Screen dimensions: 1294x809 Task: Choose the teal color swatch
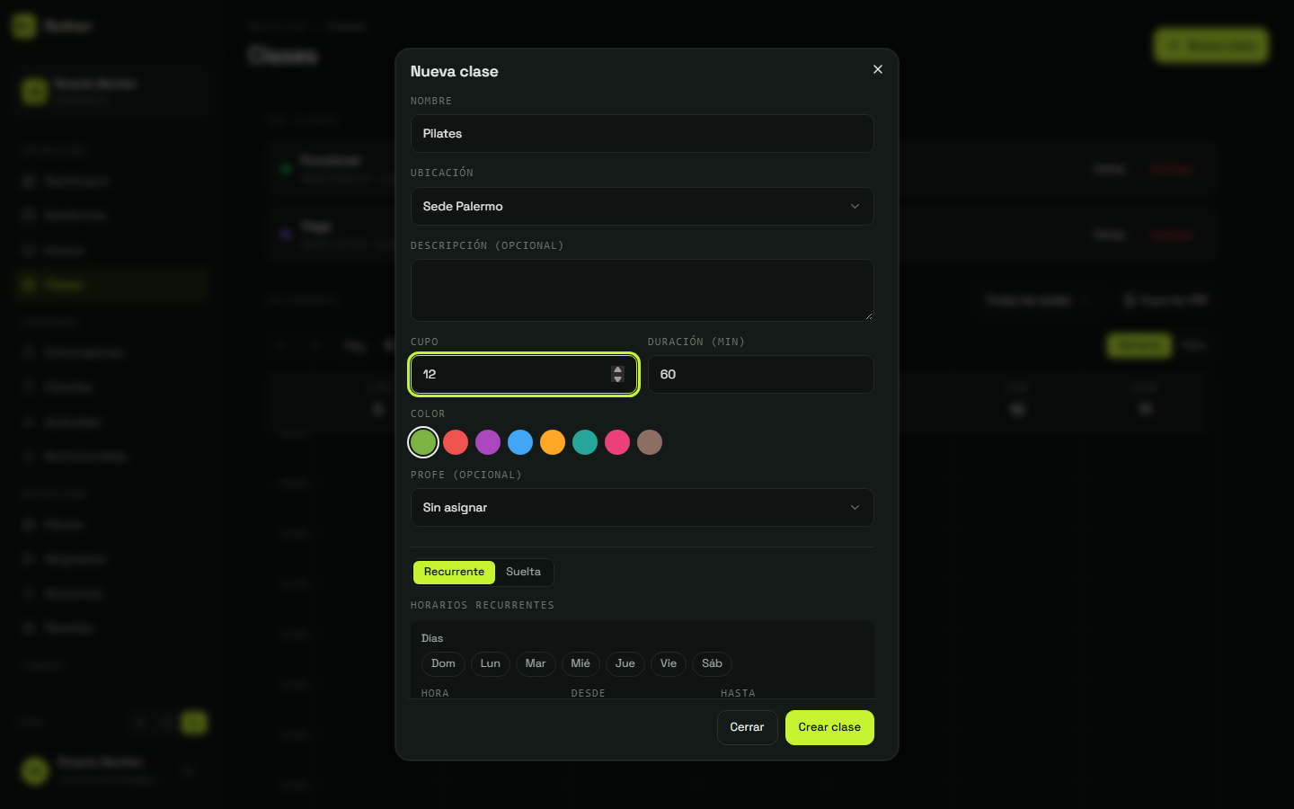tap(585, 442)
